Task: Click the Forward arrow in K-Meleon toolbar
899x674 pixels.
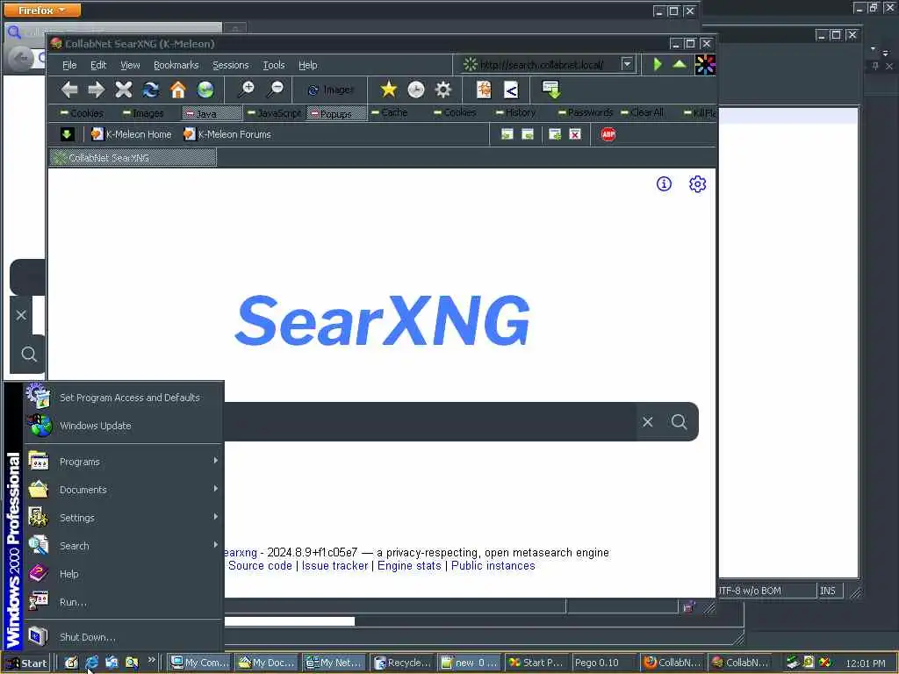Action: [x=97, y=90]
